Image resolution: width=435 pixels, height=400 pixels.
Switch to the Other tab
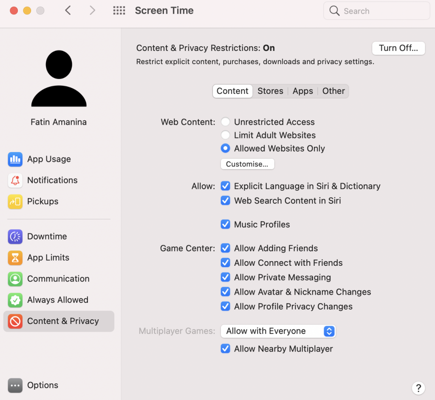click(333, 91)
